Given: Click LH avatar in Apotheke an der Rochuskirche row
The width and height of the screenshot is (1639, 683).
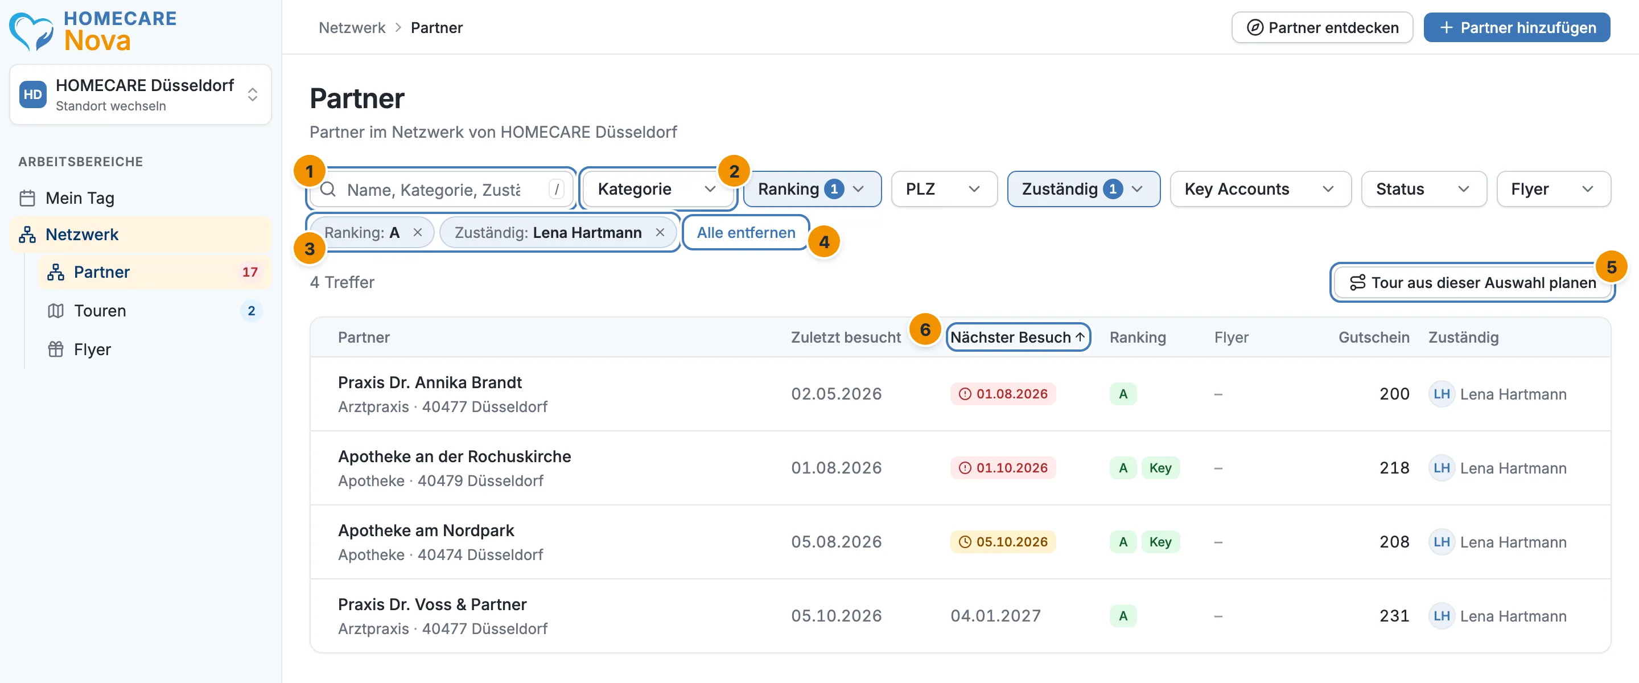Looking at the screenshot, I should click(x=1441, y=467).
